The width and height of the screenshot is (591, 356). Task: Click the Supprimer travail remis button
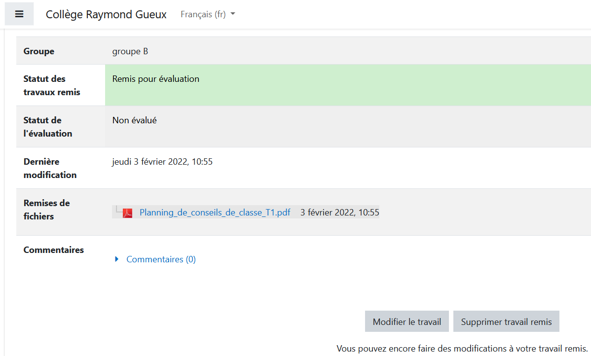pos(506,321)
